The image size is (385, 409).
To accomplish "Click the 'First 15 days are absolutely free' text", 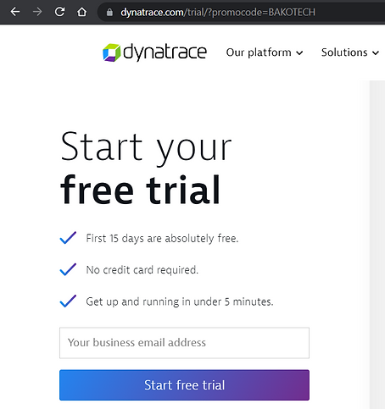I will click(x=162, y=239).
